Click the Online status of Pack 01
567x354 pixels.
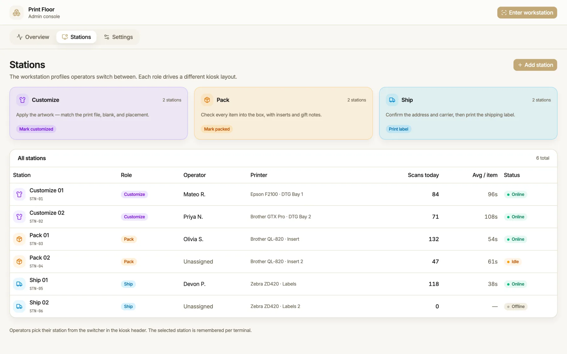point(515,239)
